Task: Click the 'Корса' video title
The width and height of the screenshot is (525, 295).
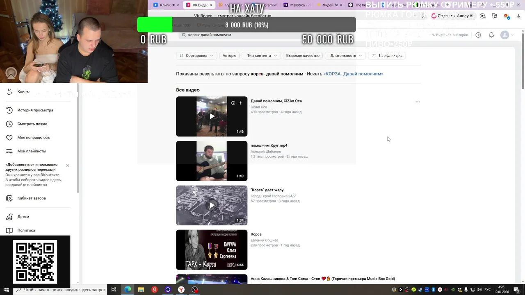Action: point(256,234)
